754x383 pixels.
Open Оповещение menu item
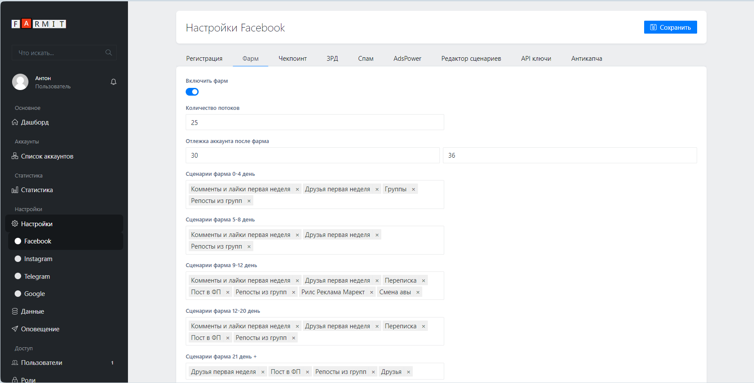point(40,329)
